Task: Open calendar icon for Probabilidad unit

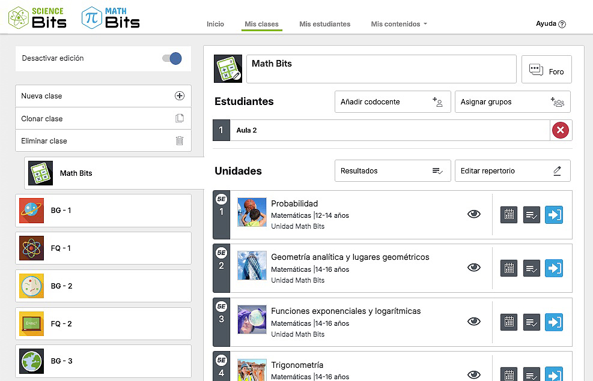Action: [x=509, y=215]
